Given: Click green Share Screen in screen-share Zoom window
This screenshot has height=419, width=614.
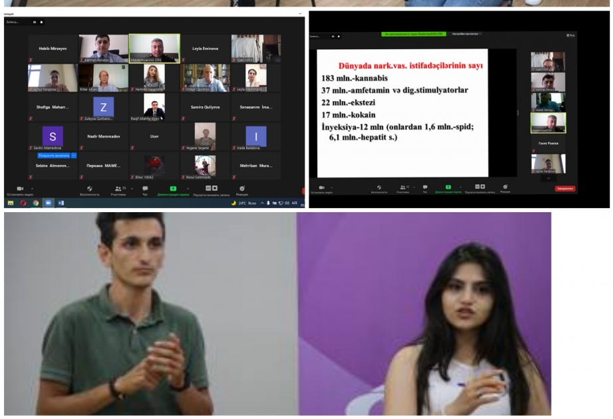Looking at the screenshot, I should pyautogui.click(x=448, y=189).
